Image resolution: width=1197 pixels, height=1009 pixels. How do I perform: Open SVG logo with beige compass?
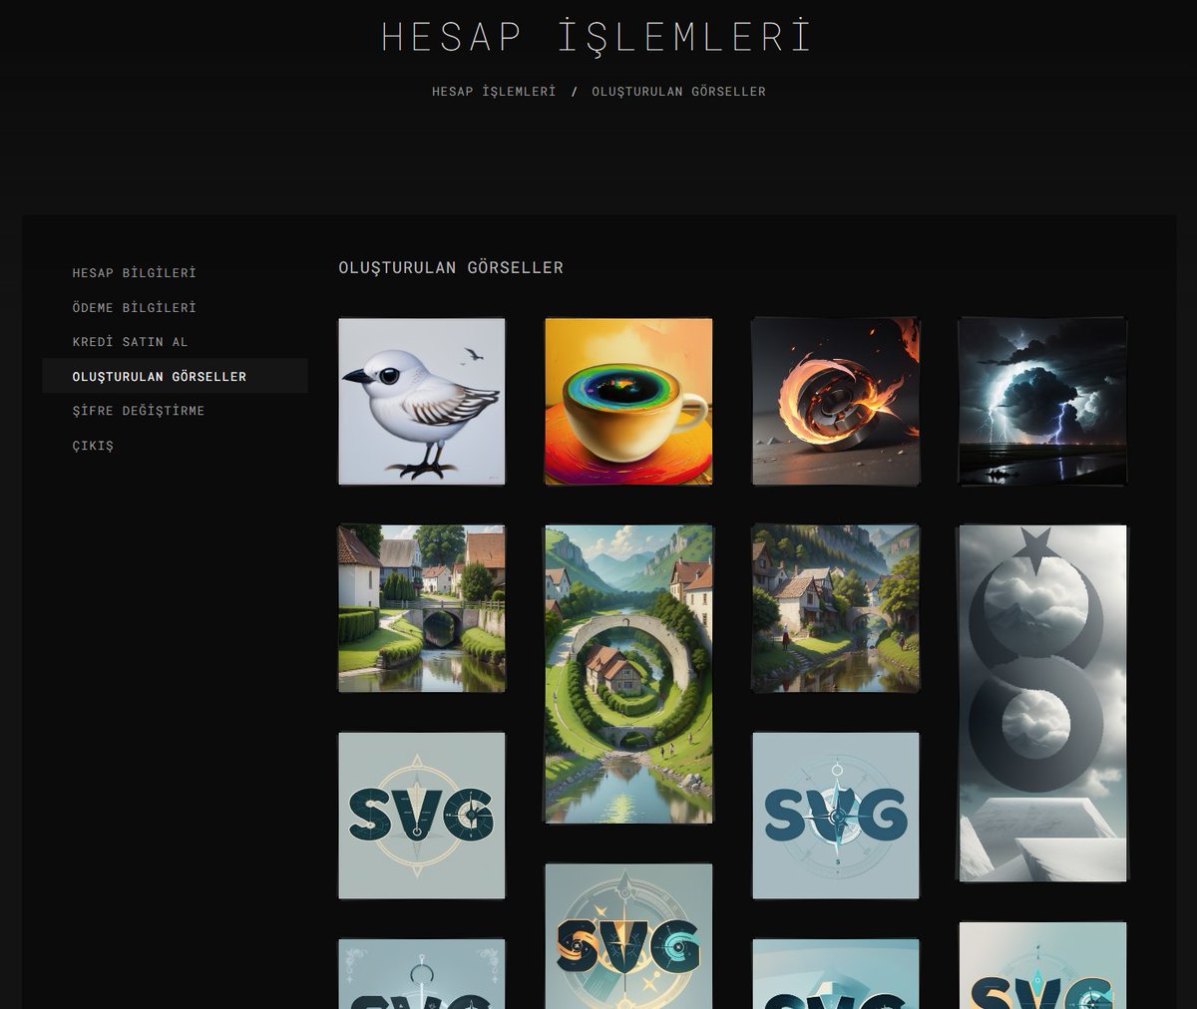pos(422,816)
